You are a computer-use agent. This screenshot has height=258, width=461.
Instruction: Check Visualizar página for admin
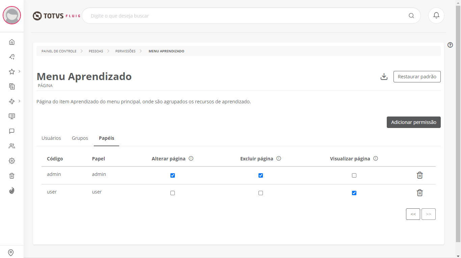354,176
